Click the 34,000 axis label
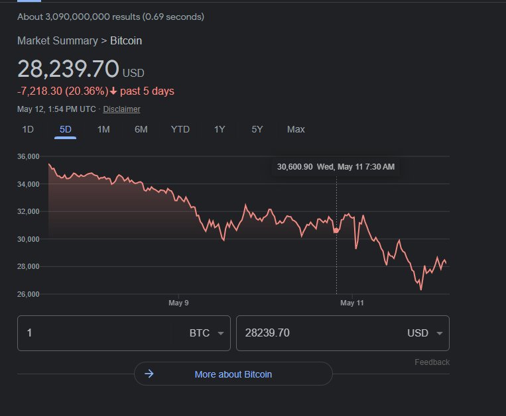This screenshot has height=416, width=506. click(28, 184)
